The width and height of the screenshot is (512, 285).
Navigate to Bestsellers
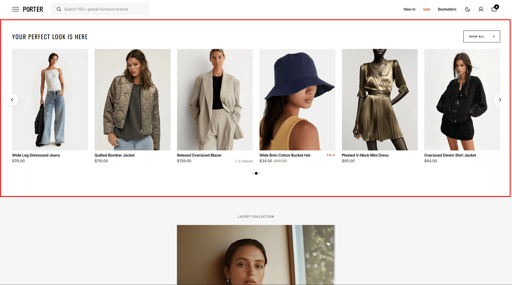[x=447, y=9]
